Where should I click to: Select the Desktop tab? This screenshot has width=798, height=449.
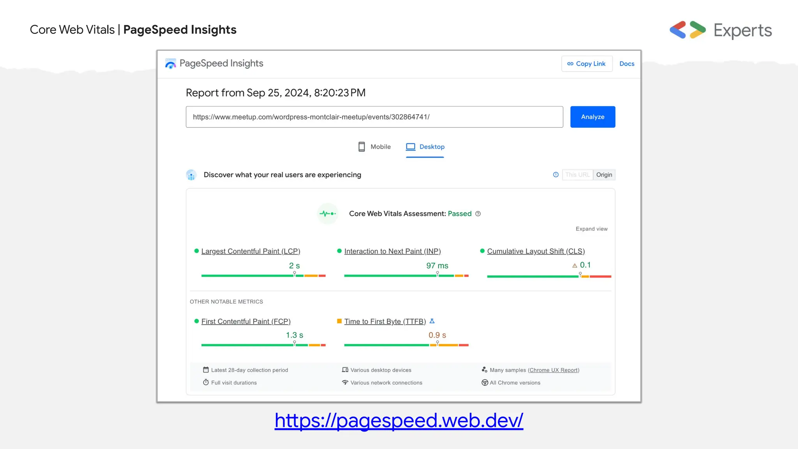click(x=425, y=147)
